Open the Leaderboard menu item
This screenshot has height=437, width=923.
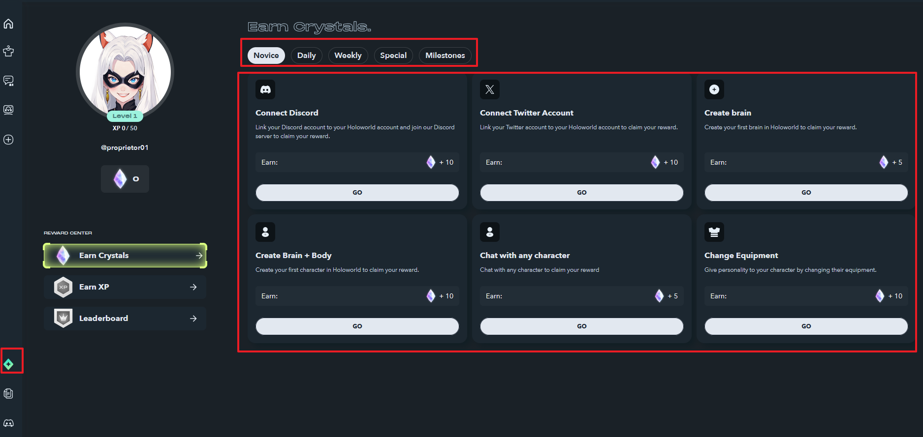125,319
